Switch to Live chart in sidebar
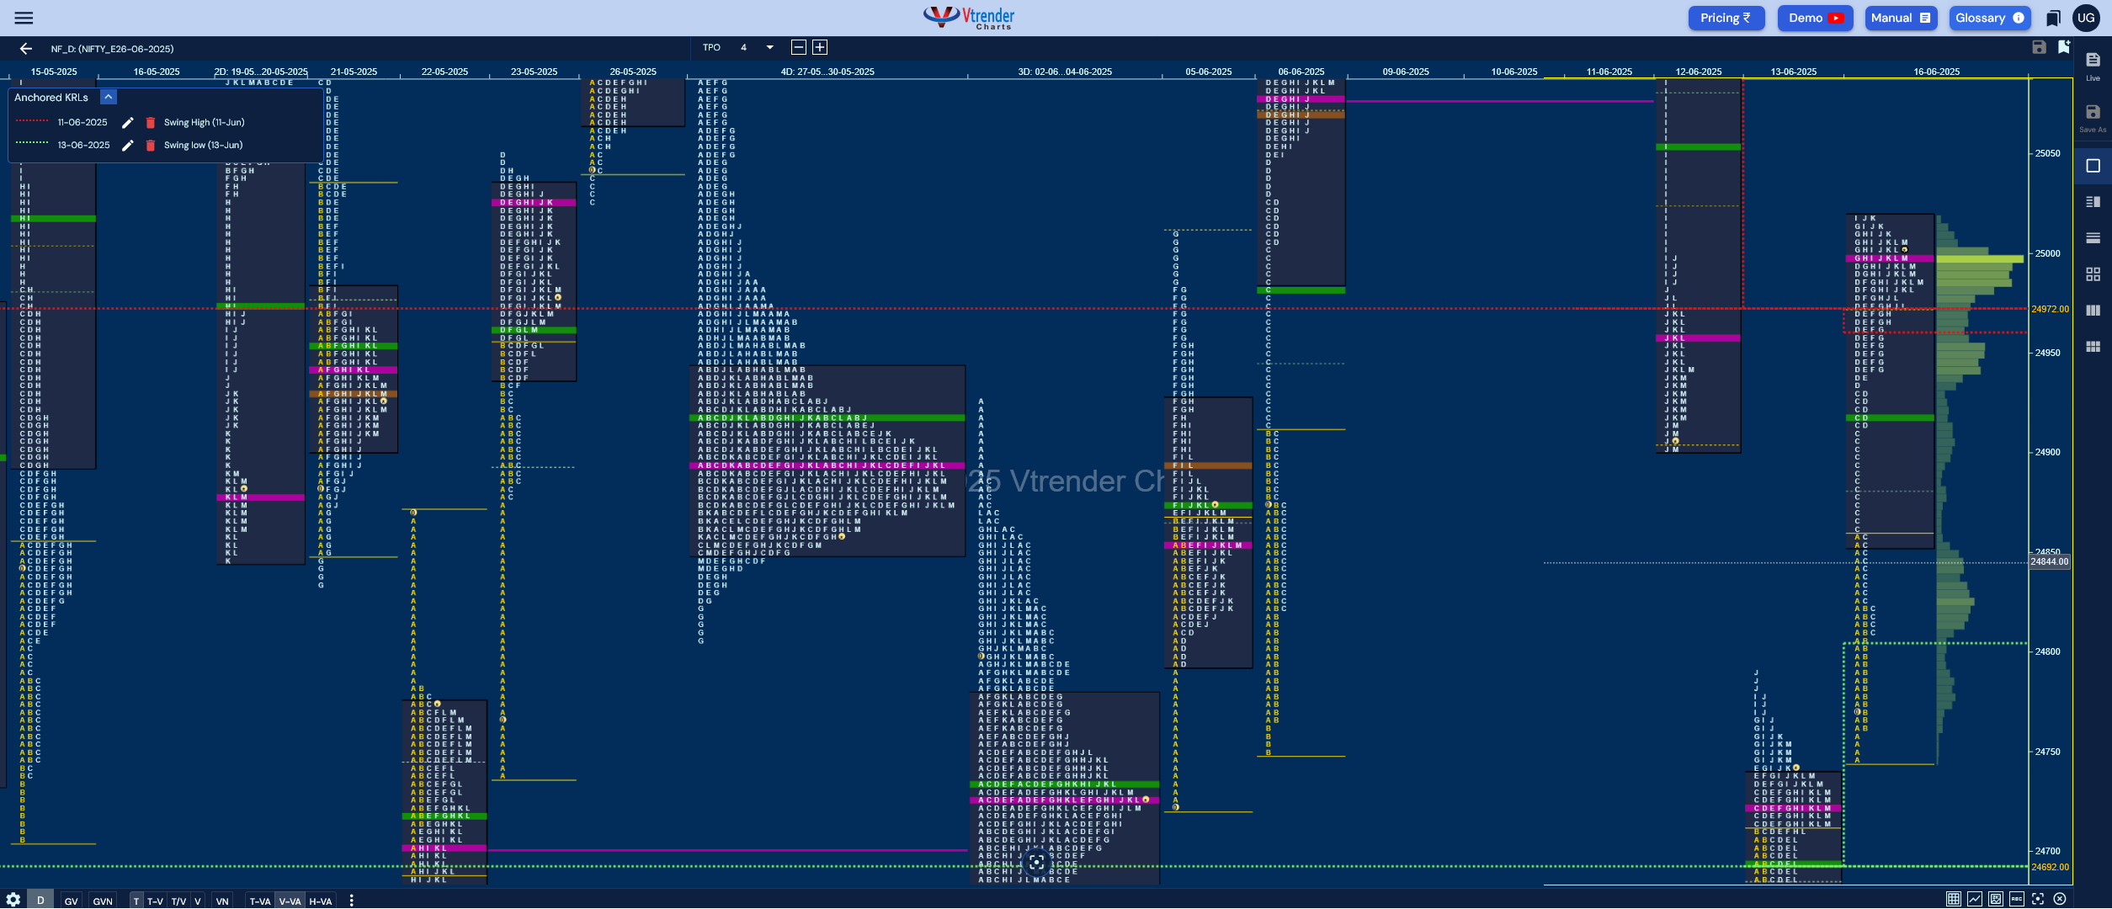This screenshot has height=909, width=2112. coord(2093,66)
